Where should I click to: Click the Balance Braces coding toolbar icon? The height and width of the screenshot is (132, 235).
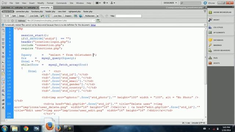coord(3,57)
